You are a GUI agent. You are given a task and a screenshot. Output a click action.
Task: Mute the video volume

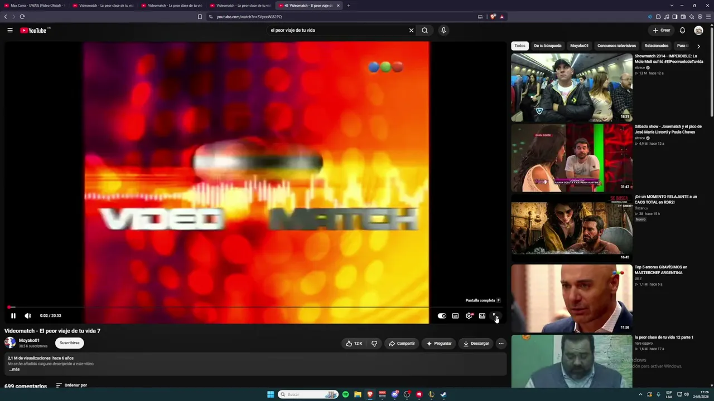(x=28, y=316)
